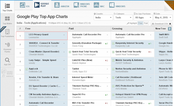Viewport: 174px width, 106px height.
Task: Open Top Matrix grid icon
Action: tap(7, 19)
